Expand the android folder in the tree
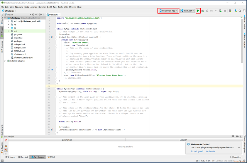The image size is (247, 163). click(x=8, y=21)
